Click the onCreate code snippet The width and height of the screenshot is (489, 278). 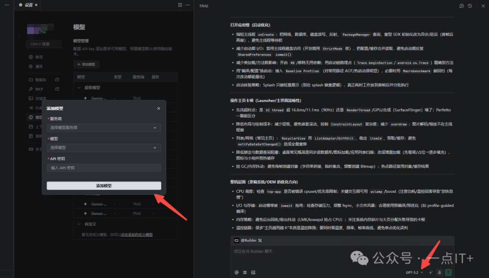(x=266, y=34)
